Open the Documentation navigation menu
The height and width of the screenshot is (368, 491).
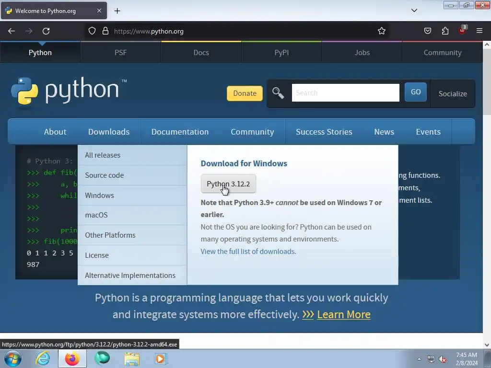pyautogui.click(x=180, y=132)
